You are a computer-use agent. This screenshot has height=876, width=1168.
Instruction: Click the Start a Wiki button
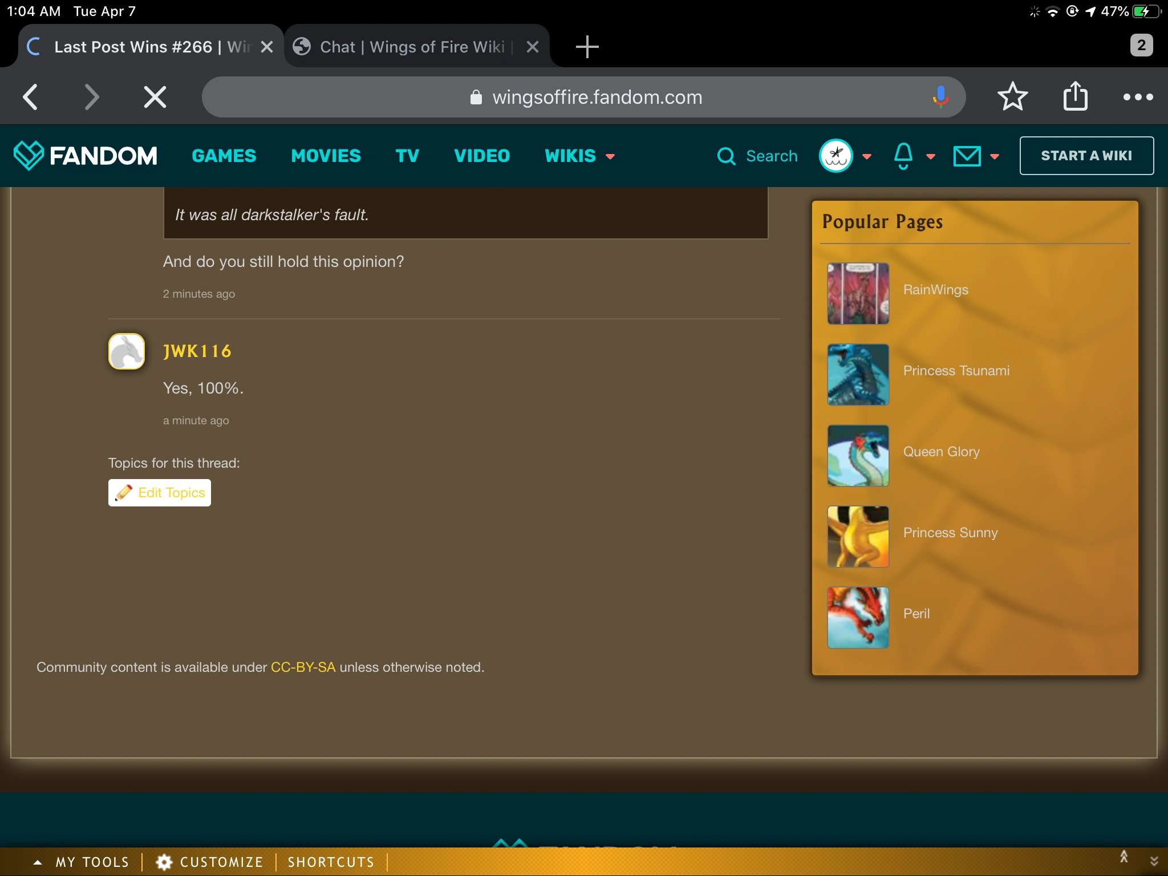coord(1086,156)
